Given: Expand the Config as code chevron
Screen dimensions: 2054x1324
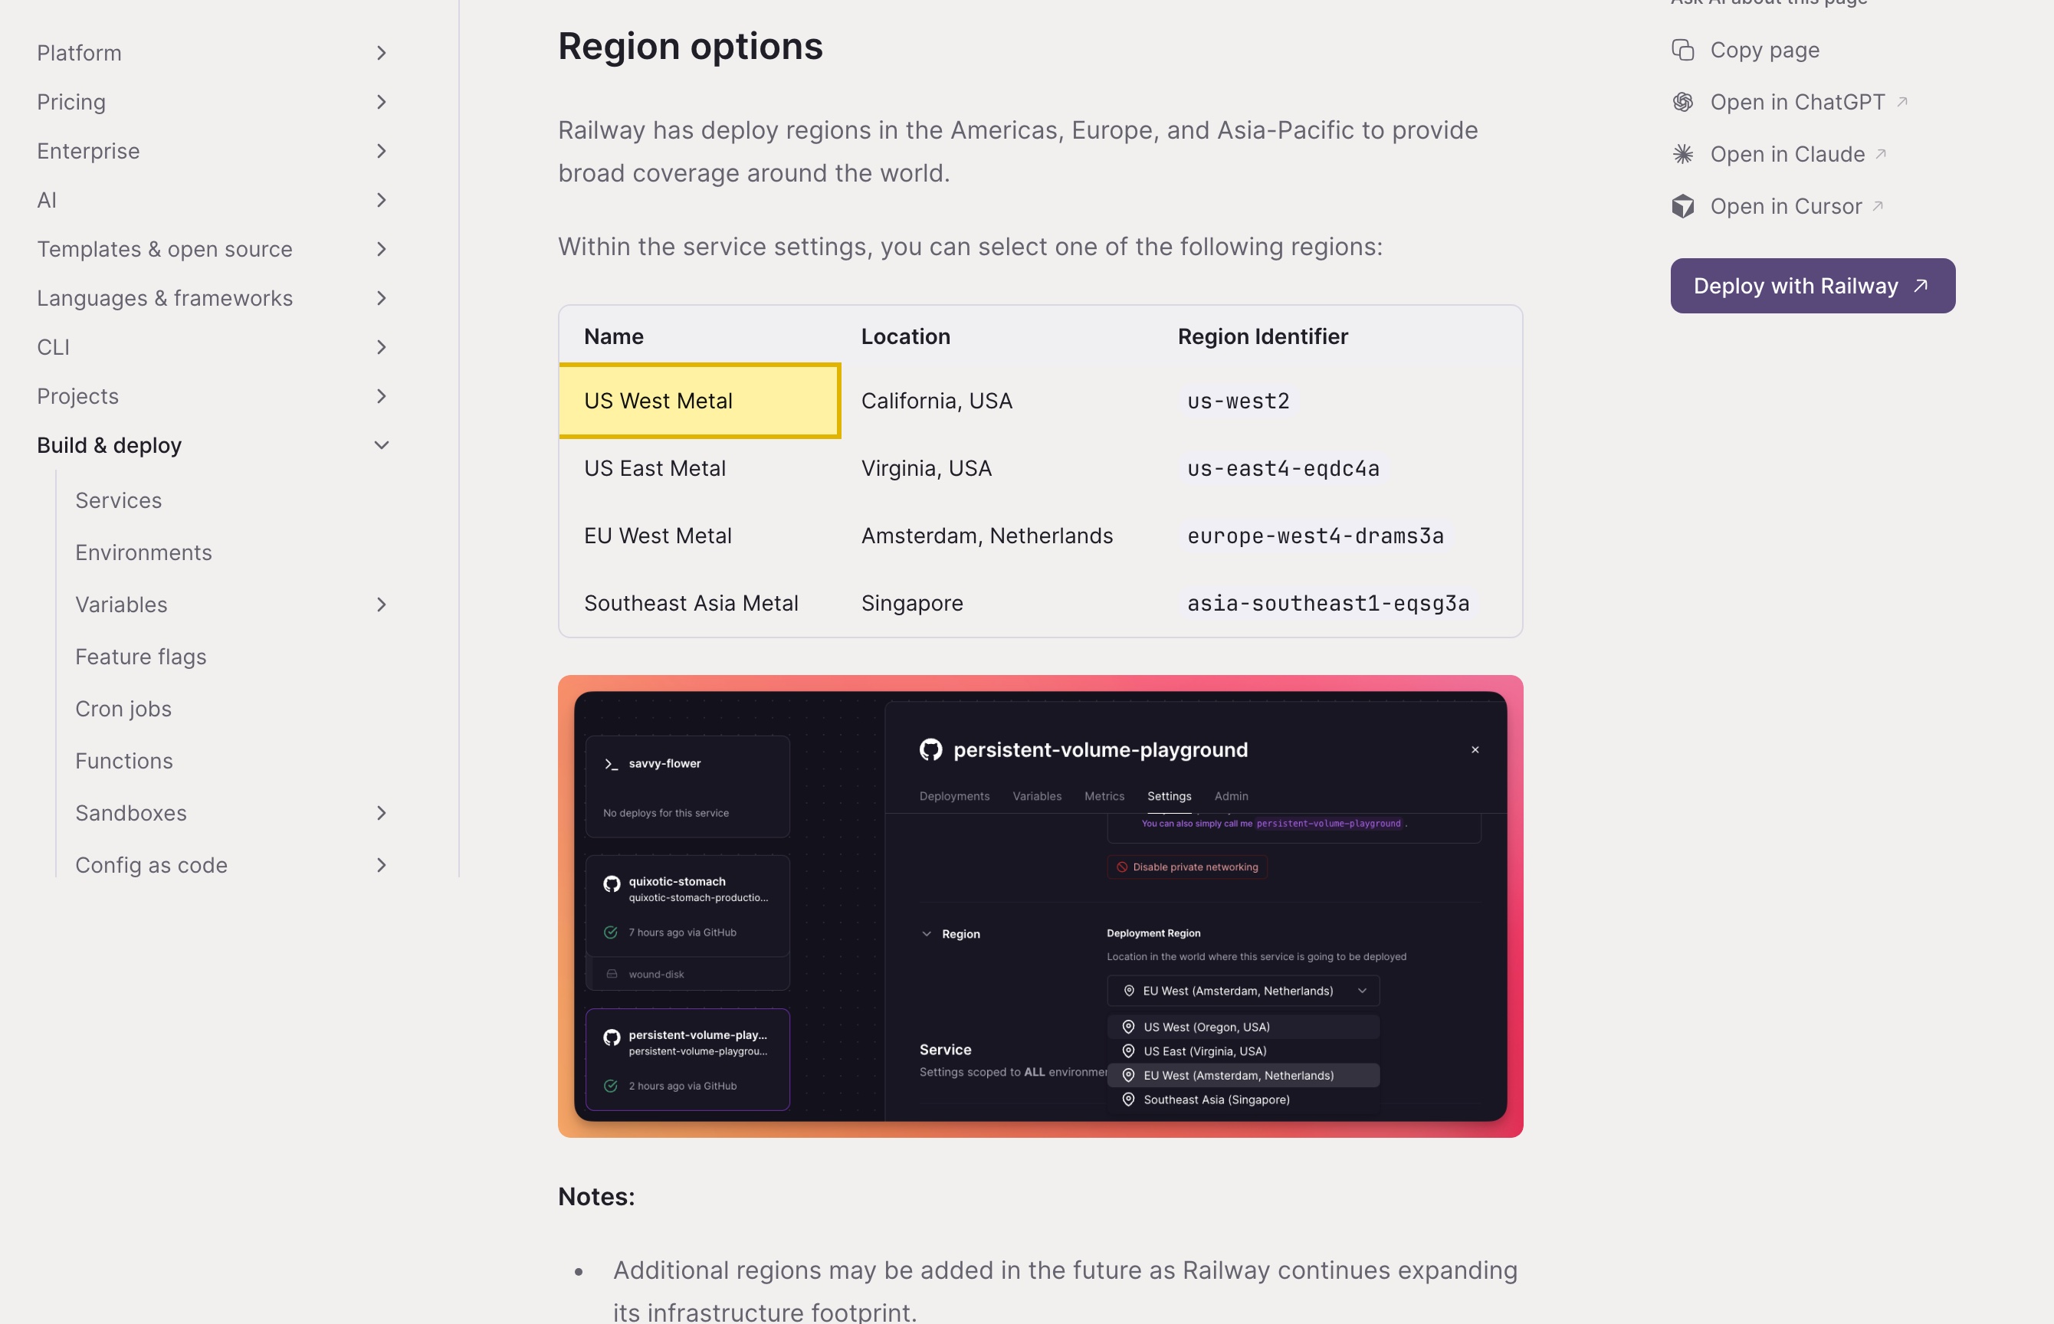Looking at the screenshot, I should 382,865.
